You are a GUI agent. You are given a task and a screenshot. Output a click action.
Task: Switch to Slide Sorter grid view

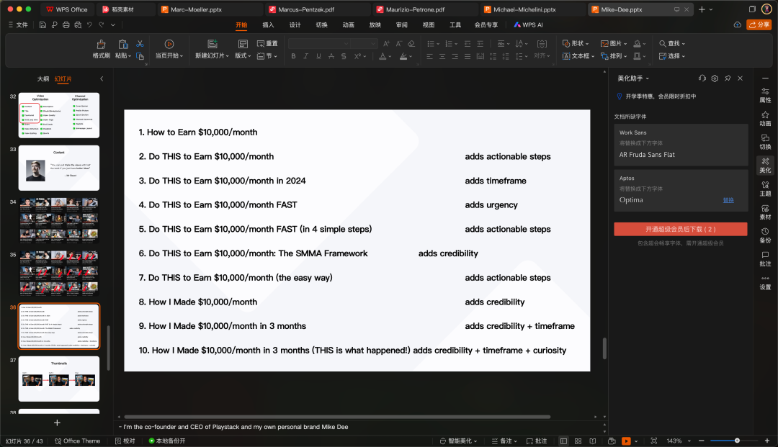pos(578,441)
